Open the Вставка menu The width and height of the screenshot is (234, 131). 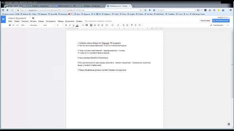point(33,21)
